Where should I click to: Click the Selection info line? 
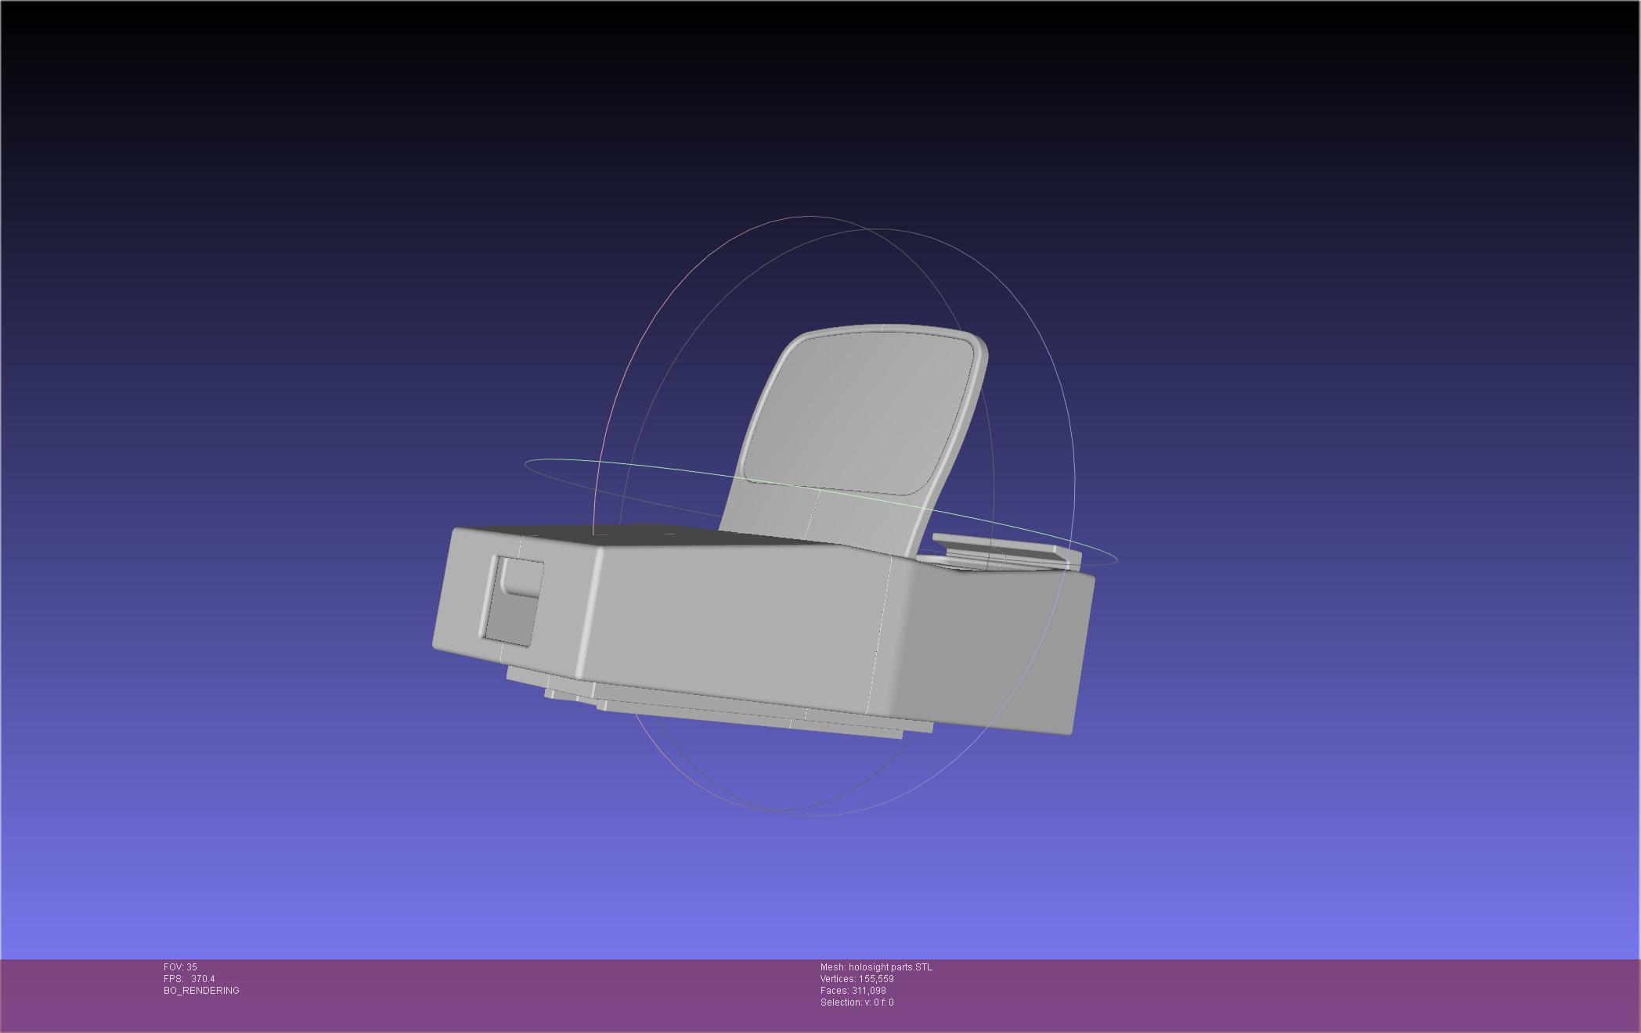(857, 1002)
